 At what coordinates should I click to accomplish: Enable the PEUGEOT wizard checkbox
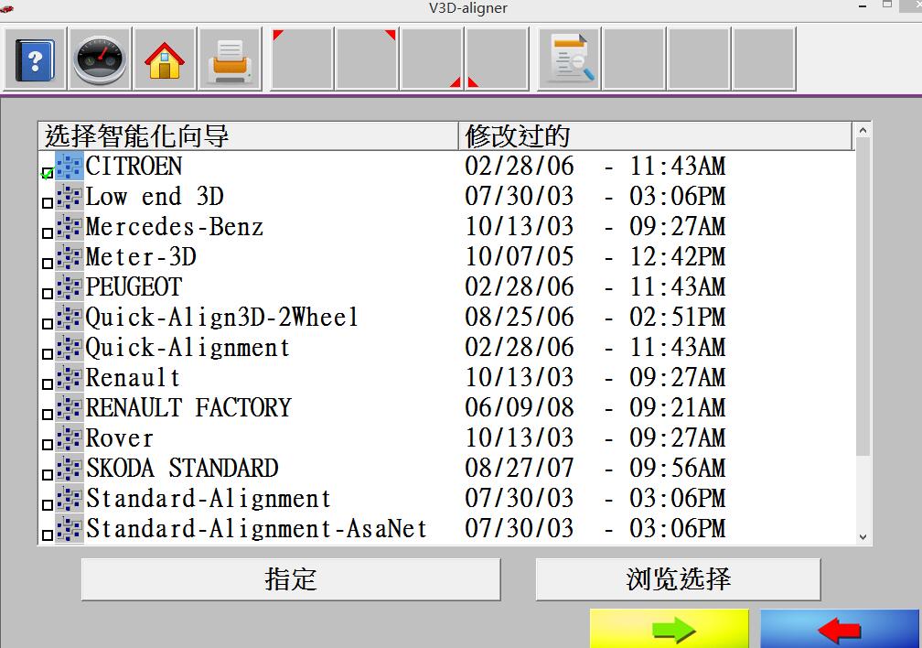(x=48, y=294)
